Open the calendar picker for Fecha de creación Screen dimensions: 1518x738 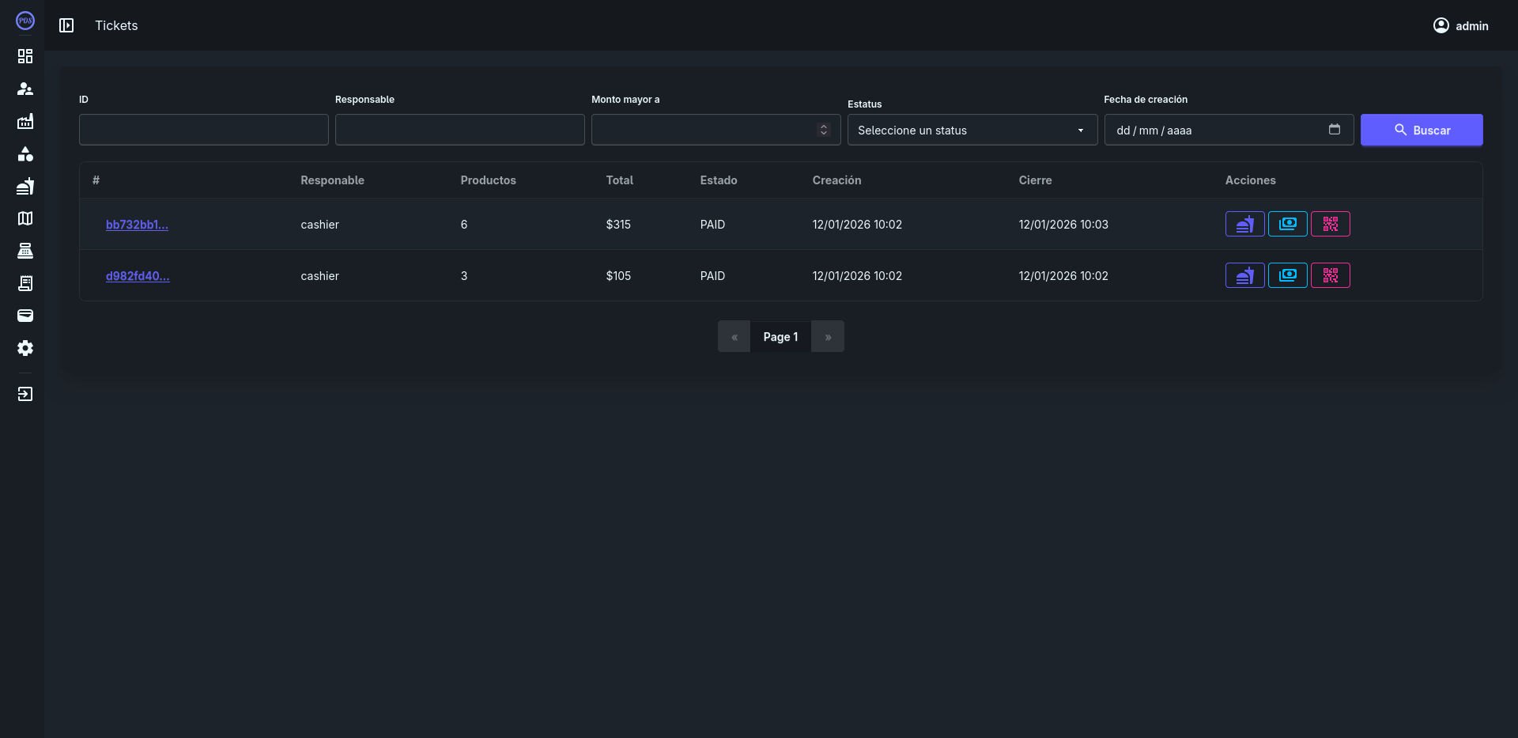(1334, 130)
